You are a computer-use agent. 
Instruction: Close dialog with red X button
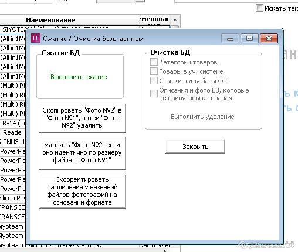[x=269, y=38]
